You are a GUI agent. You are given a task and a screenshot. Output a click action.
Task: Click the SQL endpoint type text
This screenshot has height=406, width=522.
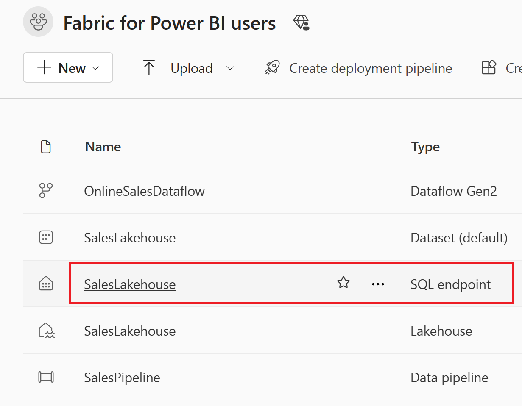coord(451,284)
